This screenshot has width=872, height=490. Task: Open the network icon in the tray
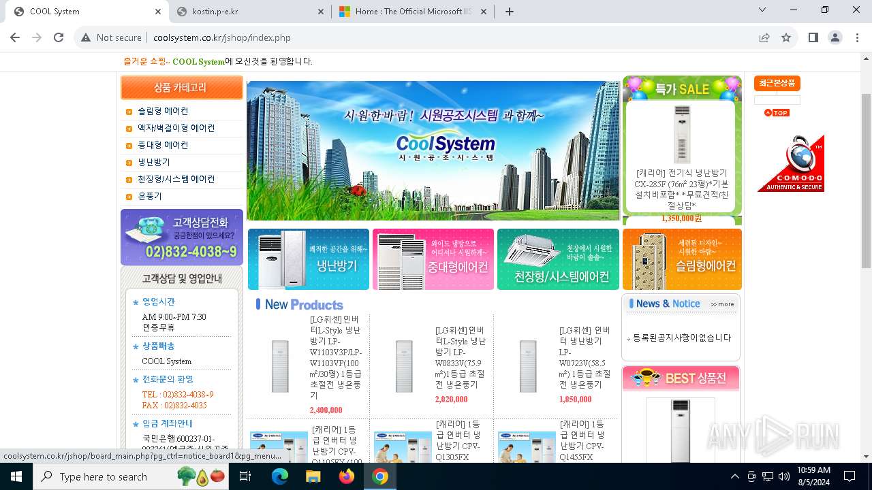[768, 476]
